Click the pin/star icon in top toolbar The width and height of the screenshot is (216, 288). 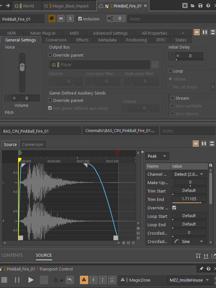pos(185,6)
